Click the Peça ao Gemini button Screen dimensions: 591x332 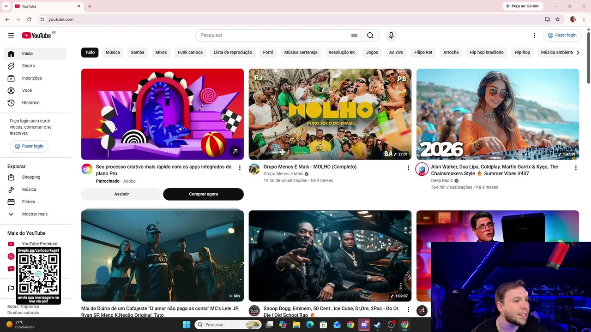point(523,6)
